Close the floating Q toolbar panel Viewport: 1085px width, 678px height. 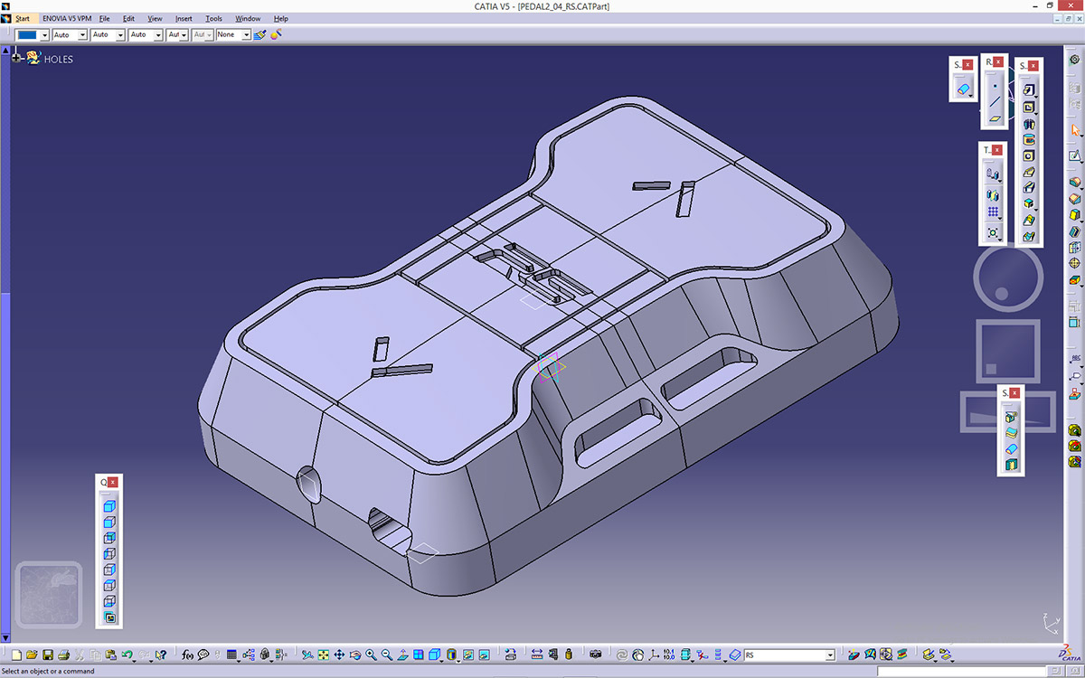(x=114, y=482)
